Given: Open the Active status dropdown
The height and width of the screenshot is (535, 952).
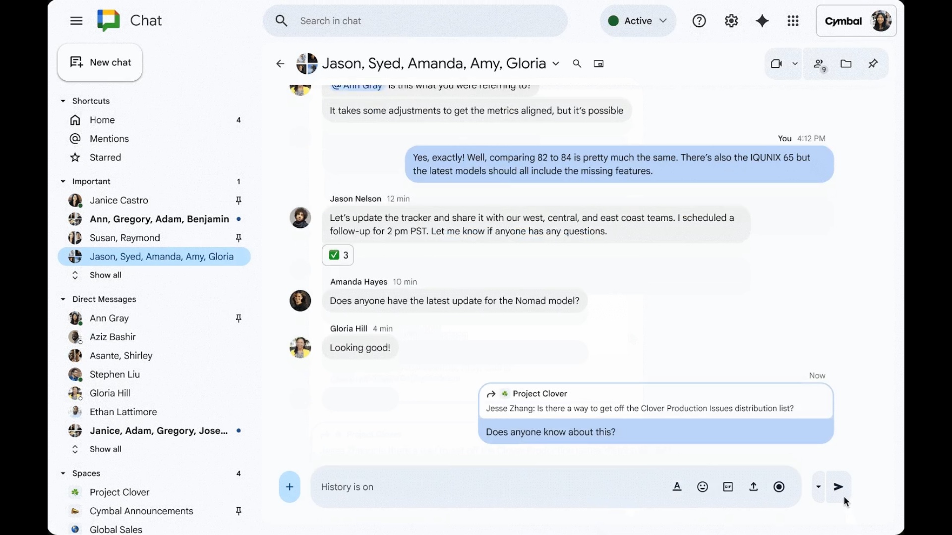Looking at the screenshot, I should click(x=638, y=21).
